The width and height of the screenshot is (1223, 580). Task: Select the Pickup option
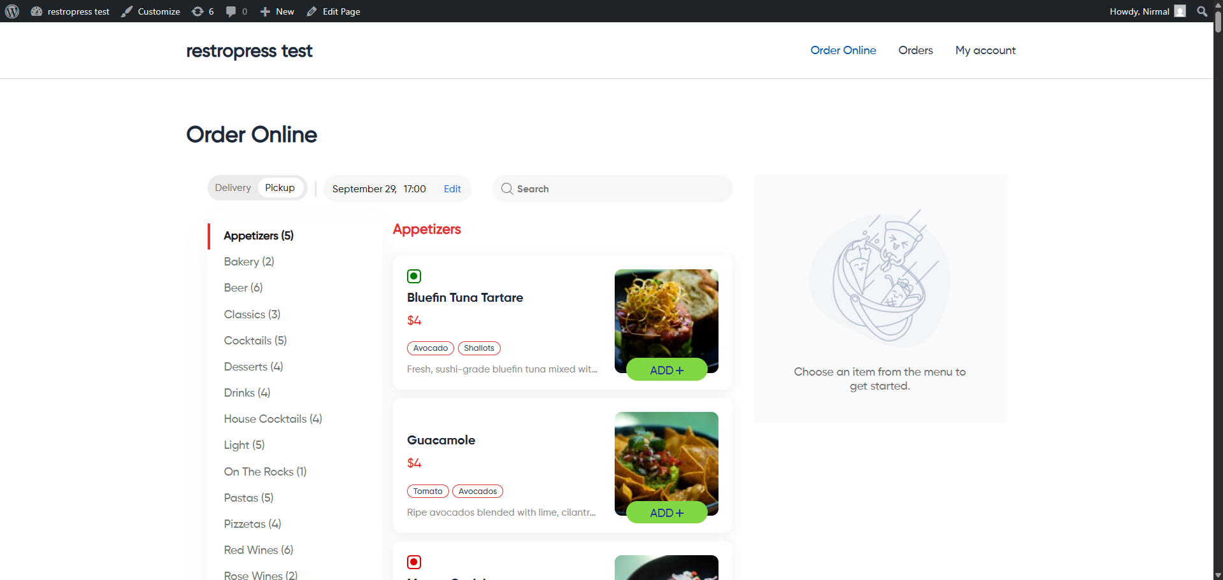(x=279, y=187)
